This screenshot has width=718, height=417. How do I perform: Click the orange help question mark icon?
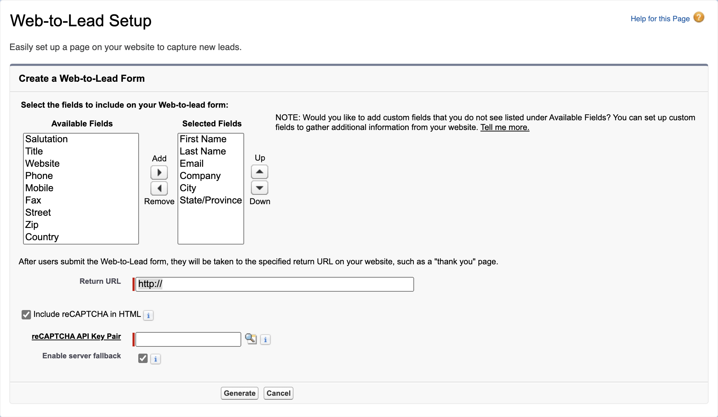click(699, 17)
